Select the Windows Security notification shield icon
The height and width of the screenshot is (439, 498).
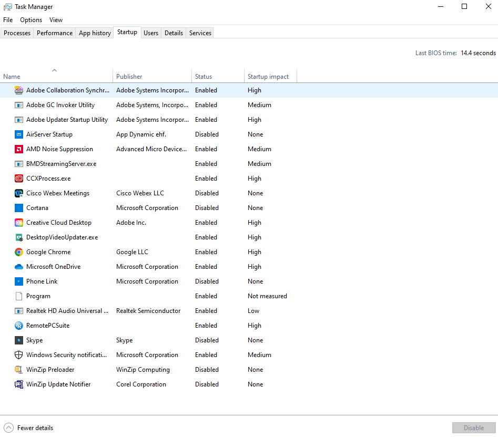click(19, 354)
